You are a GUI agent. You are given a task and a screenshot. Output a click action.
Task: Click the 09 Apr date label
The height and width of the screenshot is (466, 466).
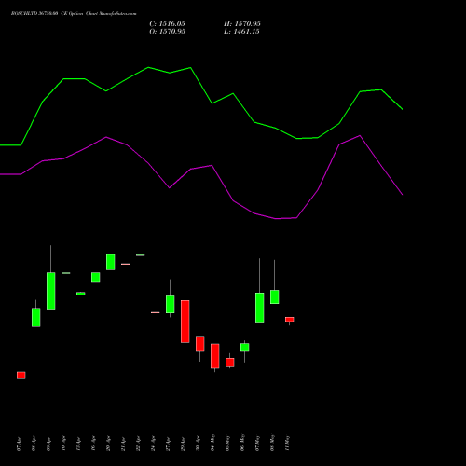pos(48,444)
